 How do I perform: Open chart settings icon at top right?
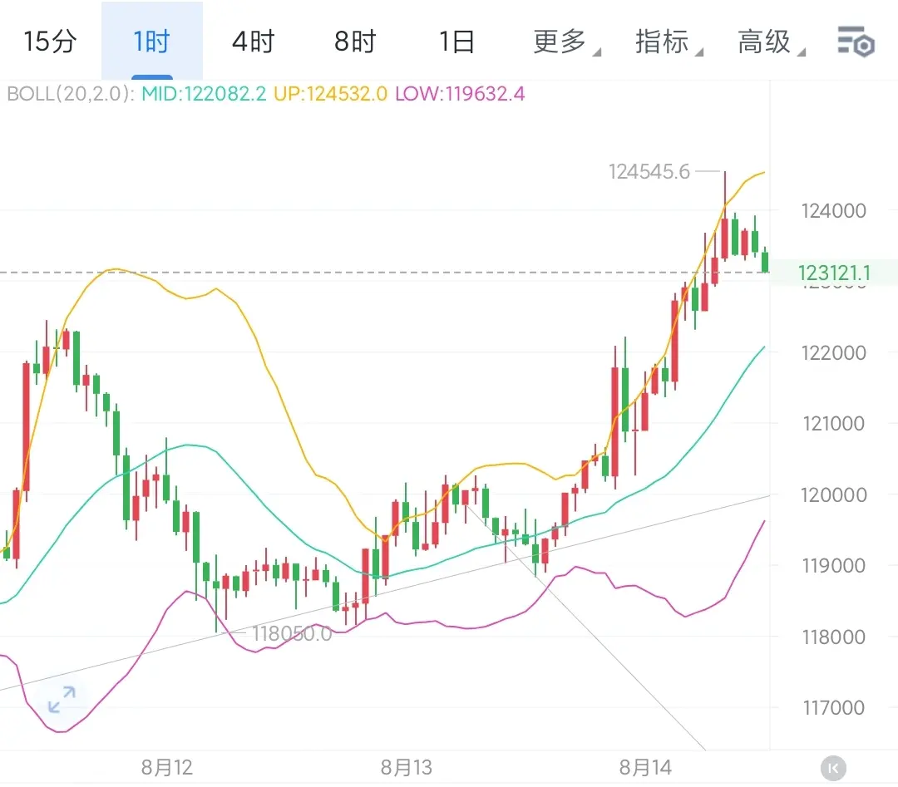pyautogui.click(x=856, y=42)
